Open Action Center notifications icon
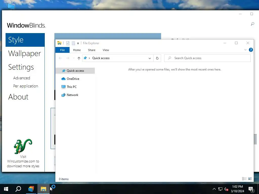Viewport: 259px width, 194px height. click(x=251, y=189)
